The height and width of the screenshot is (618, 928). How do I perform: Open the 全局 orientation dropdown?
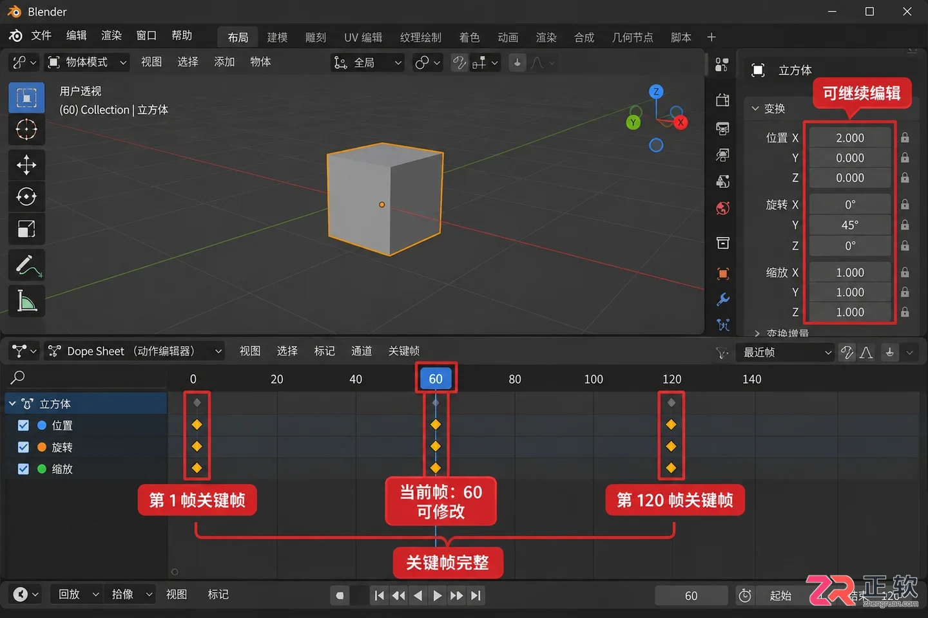point(367,62)
